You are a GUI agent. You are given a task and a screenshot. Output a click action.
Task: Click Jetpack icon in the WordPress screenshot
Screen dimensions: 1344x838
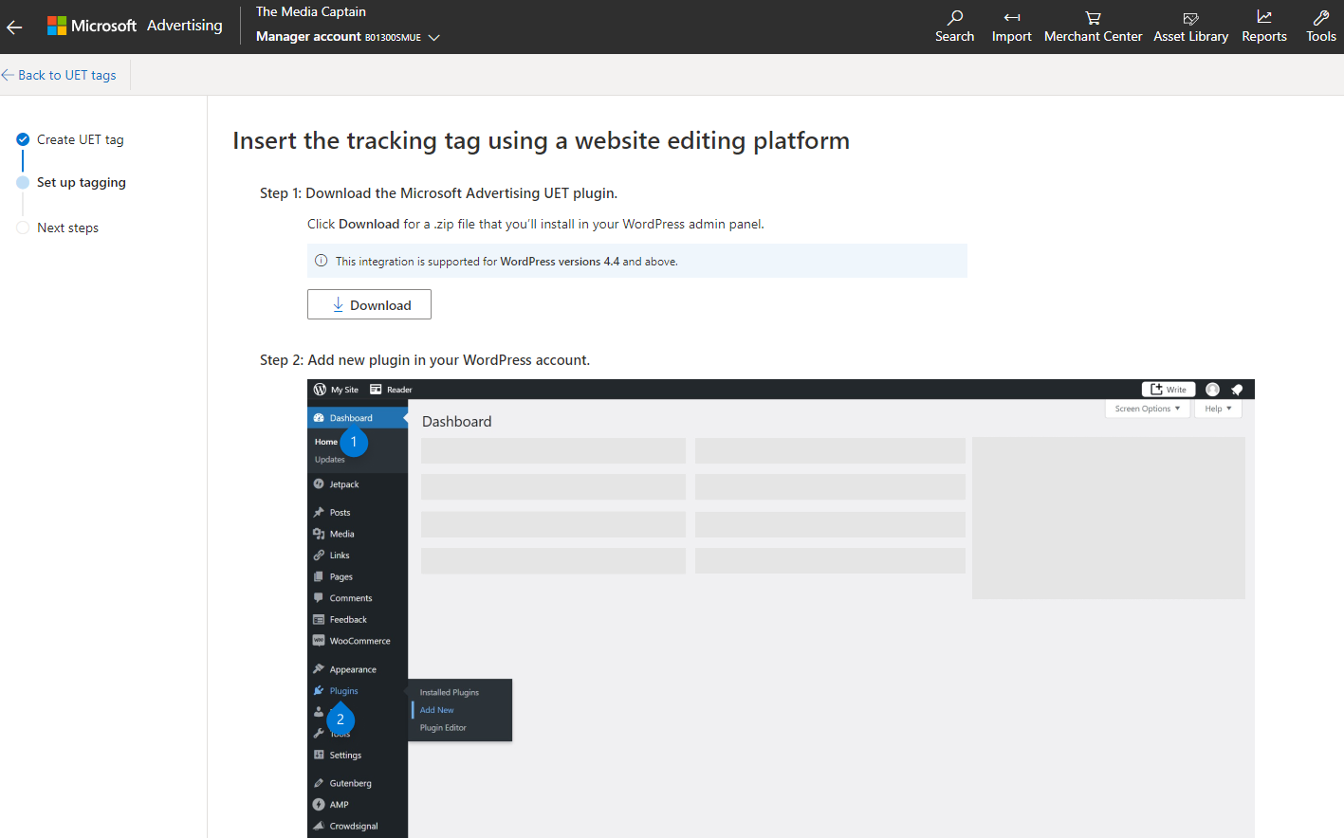coord(319,484)
